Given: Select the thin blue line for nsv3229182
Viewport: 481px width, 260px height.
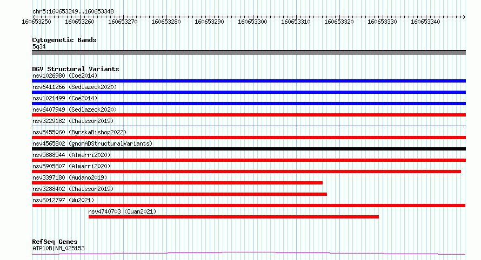Looking at the screenshot, I should [x=249, y=126].
